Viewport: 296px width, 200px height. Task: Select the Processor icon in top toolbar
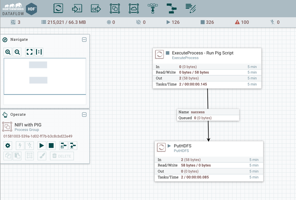58,8
